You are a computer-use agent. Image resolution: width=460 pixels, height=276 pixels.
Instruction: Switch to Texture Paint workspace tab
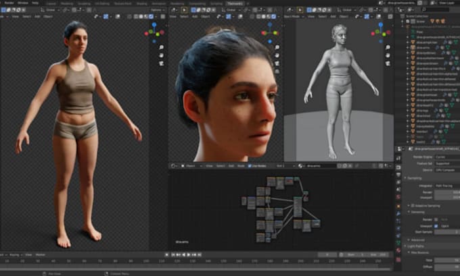point(122,3)
